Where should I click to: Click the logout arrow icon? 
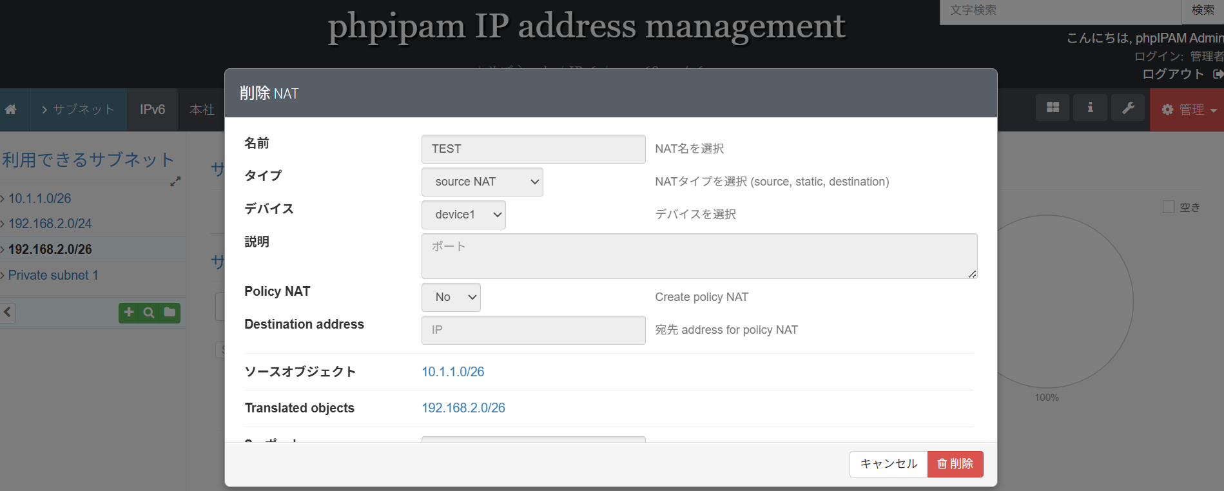pyautogui.click(x=1218, y=74)
